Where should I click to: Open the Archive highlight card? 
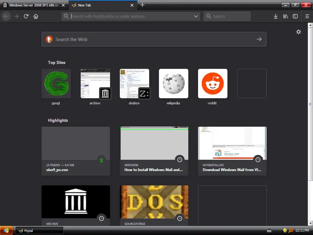pos(76,206)
